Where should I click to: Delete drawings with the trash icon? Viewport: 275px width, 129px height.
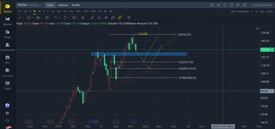[129, 17]
